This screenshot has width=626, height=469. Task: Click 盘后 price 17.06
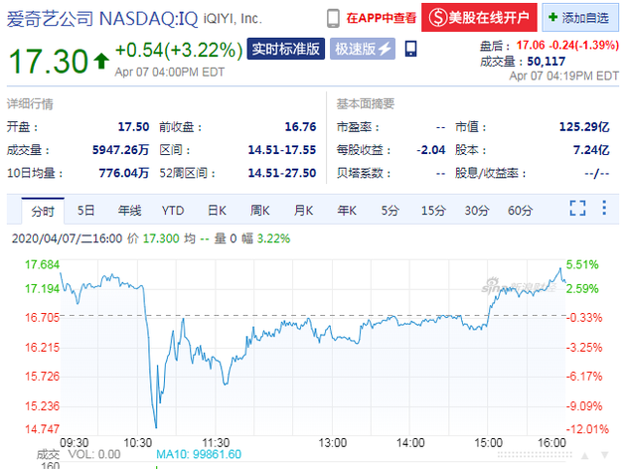pos(531,45)
